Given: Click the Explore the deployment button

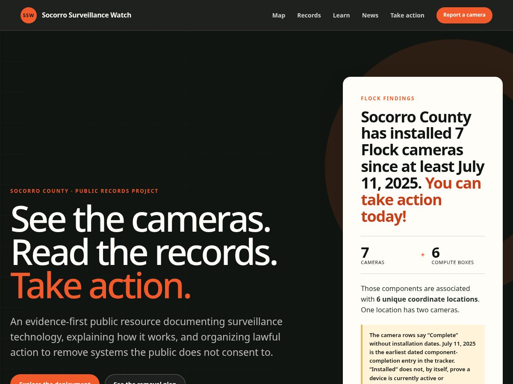Looking at the screenshot, I should 55,379.
